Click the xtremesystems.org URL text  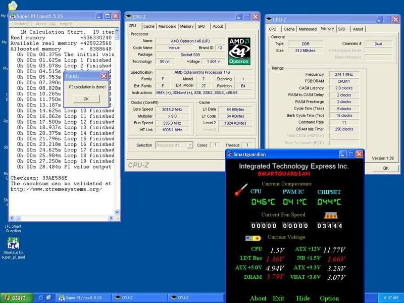[56, 189]
